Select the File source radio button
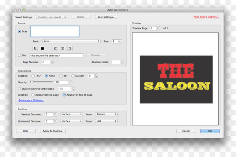This screenshot has height=157, width=236. (x=19, y=55)
